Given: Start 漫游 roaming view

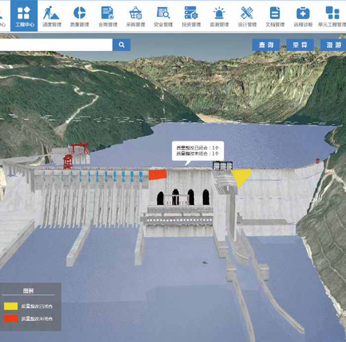Looking at the screenshot, I should (334, 45).
